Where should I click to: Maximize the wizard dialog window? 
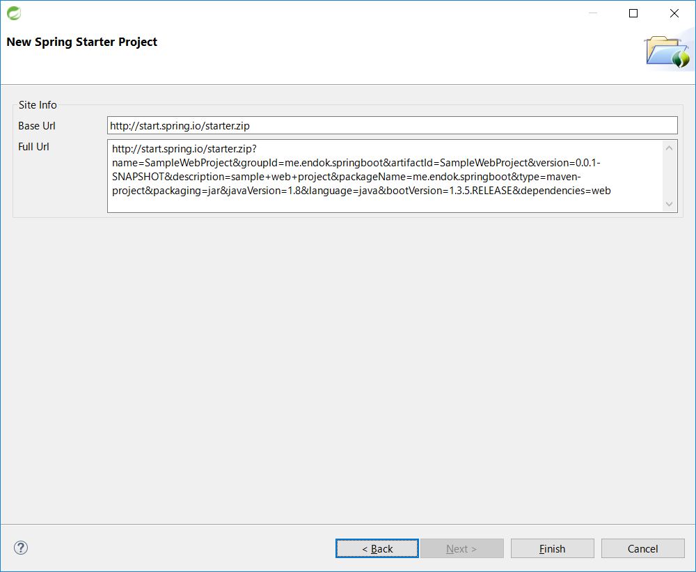633,13
